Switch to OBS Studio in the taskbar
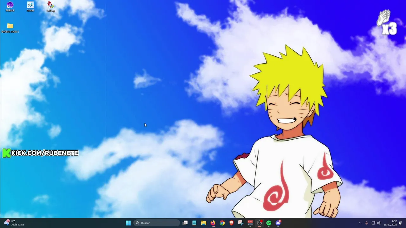This screenshot has width=406, height=228. click(259, 223)
